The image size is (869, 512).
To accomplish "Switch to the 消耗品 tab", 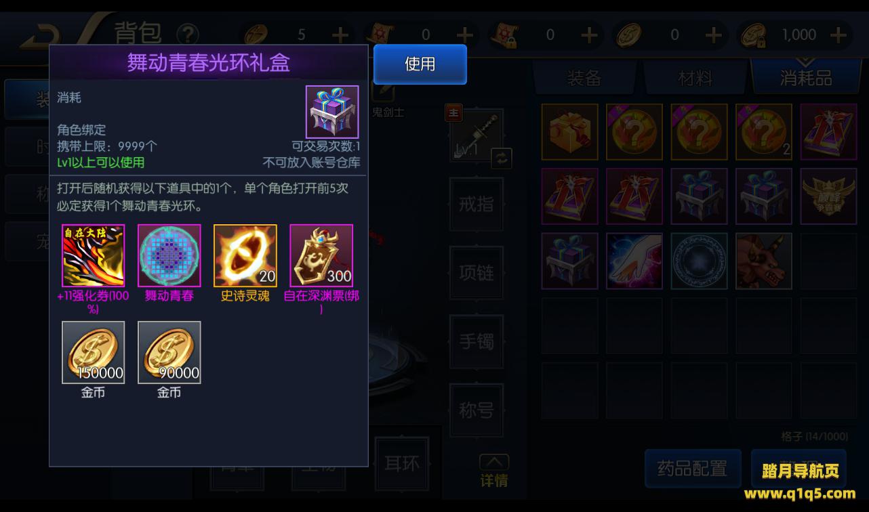I will [x=806, y=77].
